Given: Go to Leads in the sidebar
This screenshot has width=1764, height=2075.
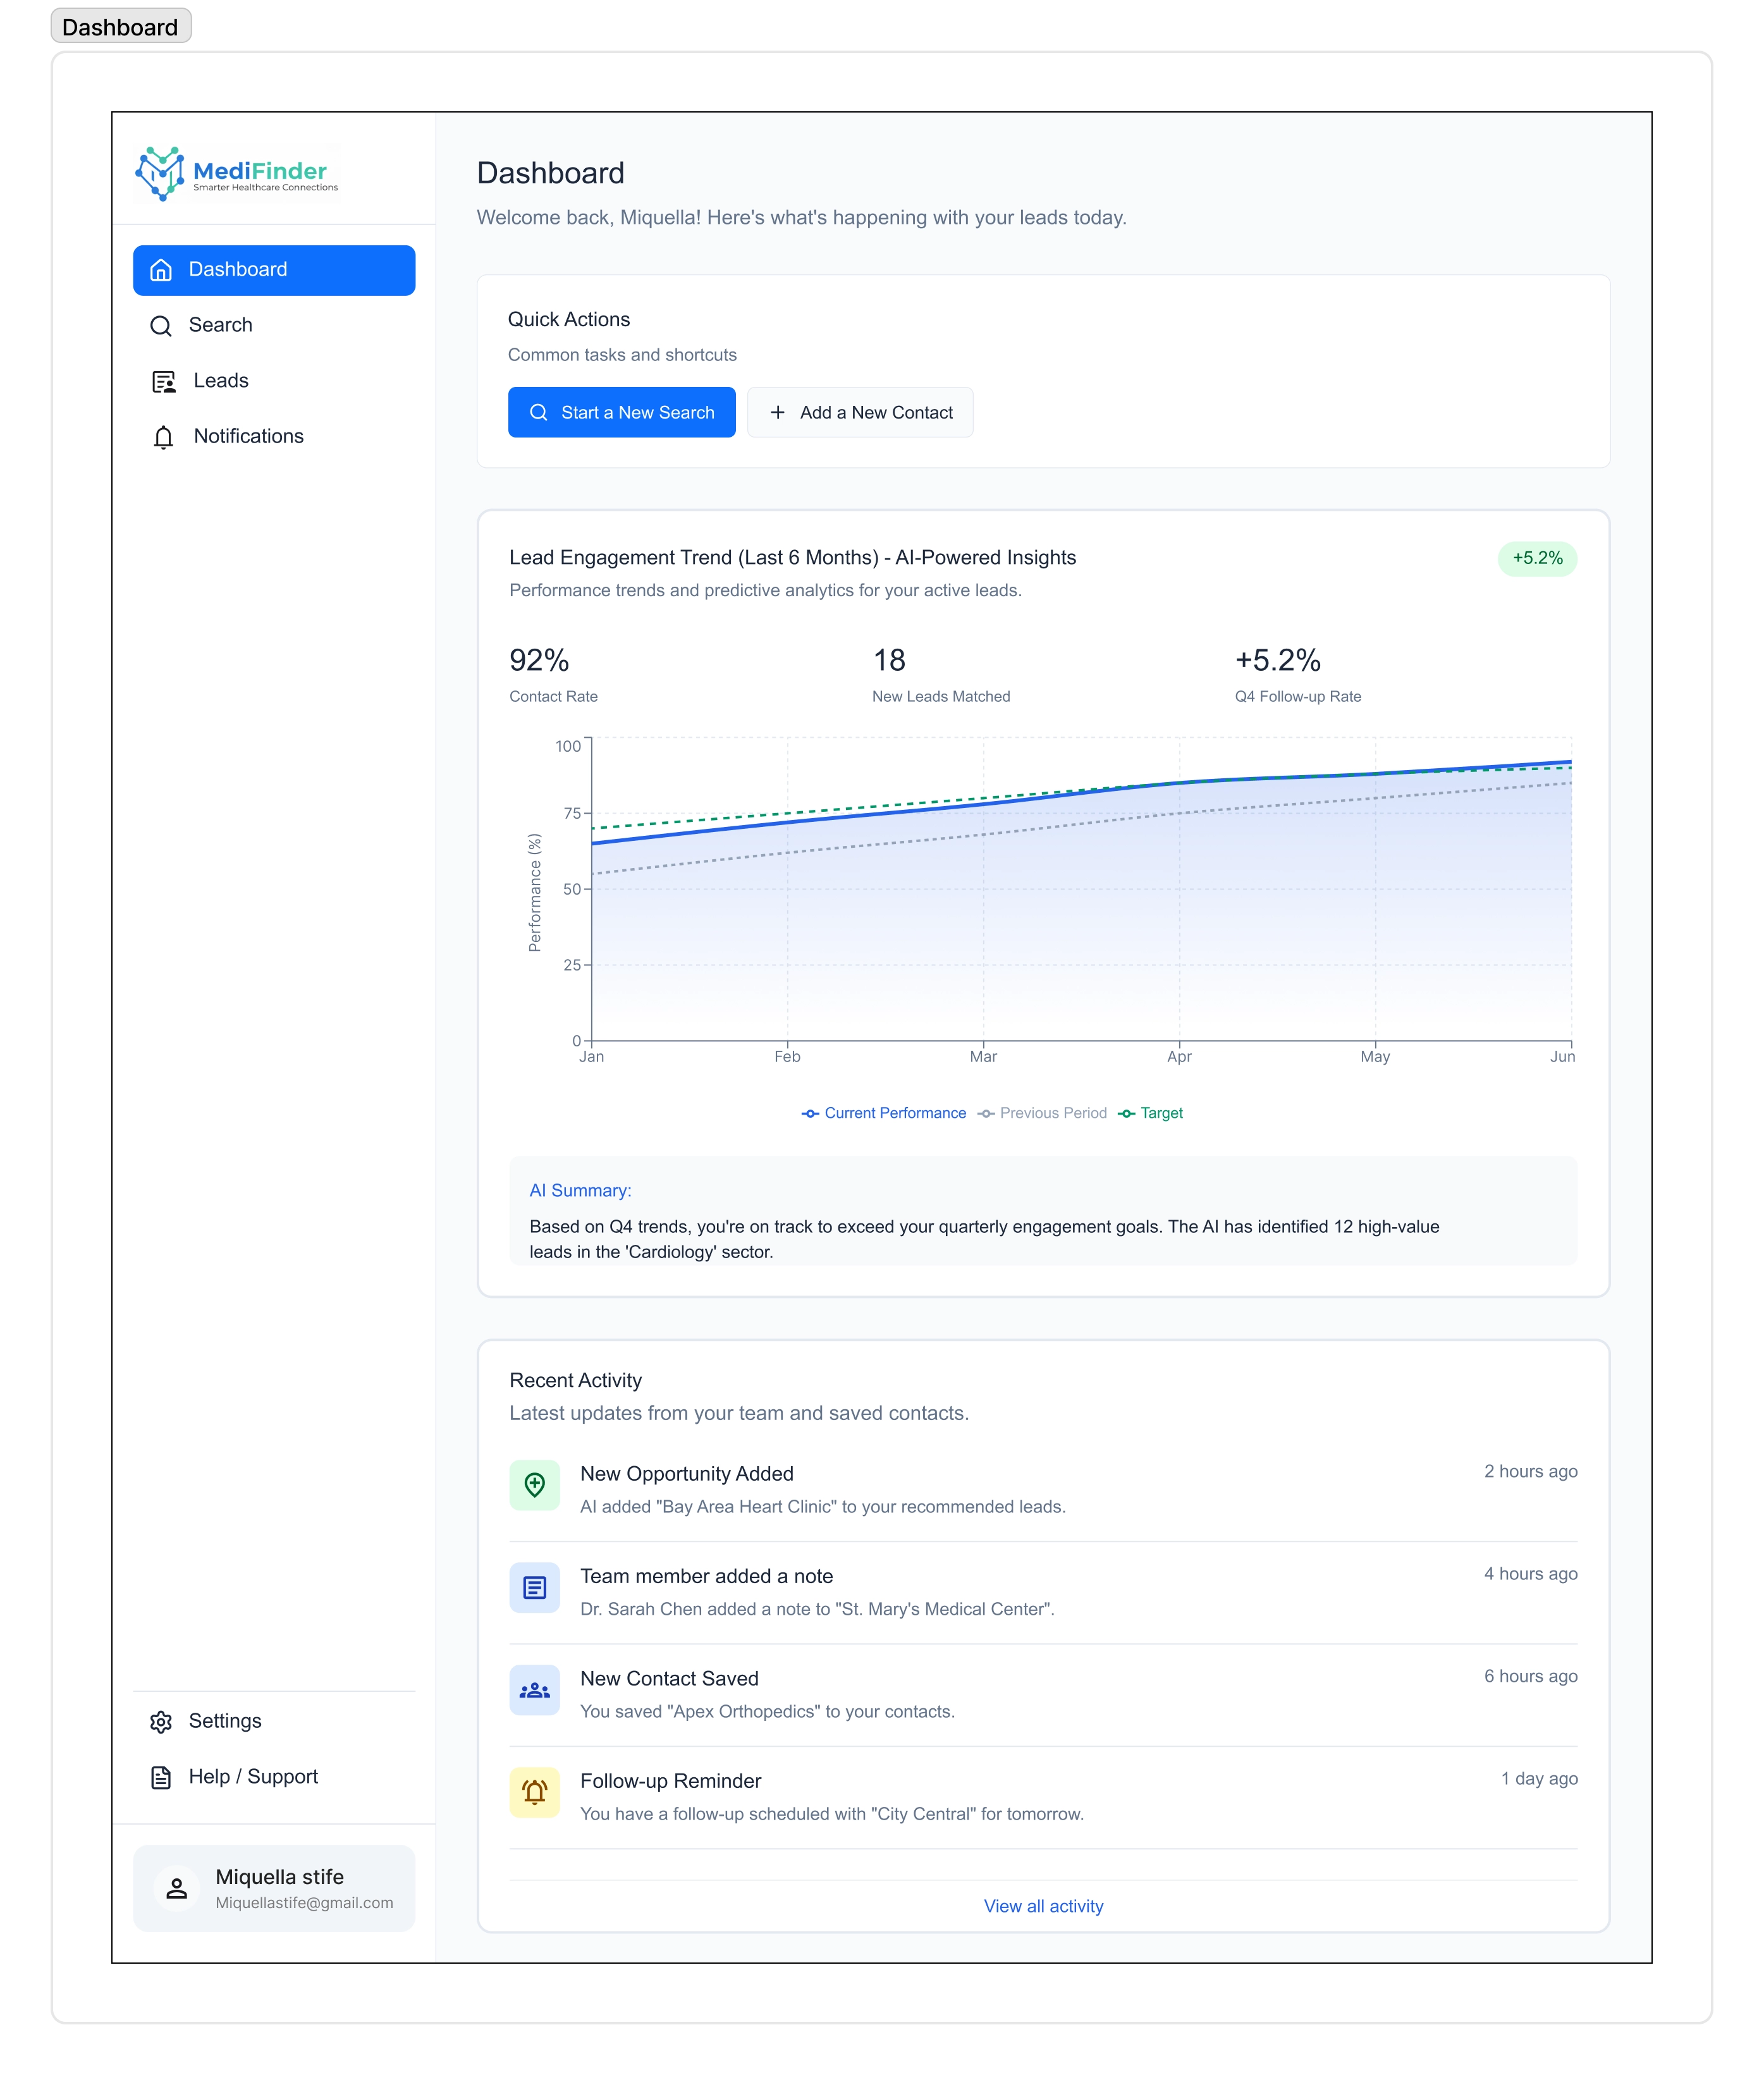Looking at the screenshot, I should [x=221, y=381].
